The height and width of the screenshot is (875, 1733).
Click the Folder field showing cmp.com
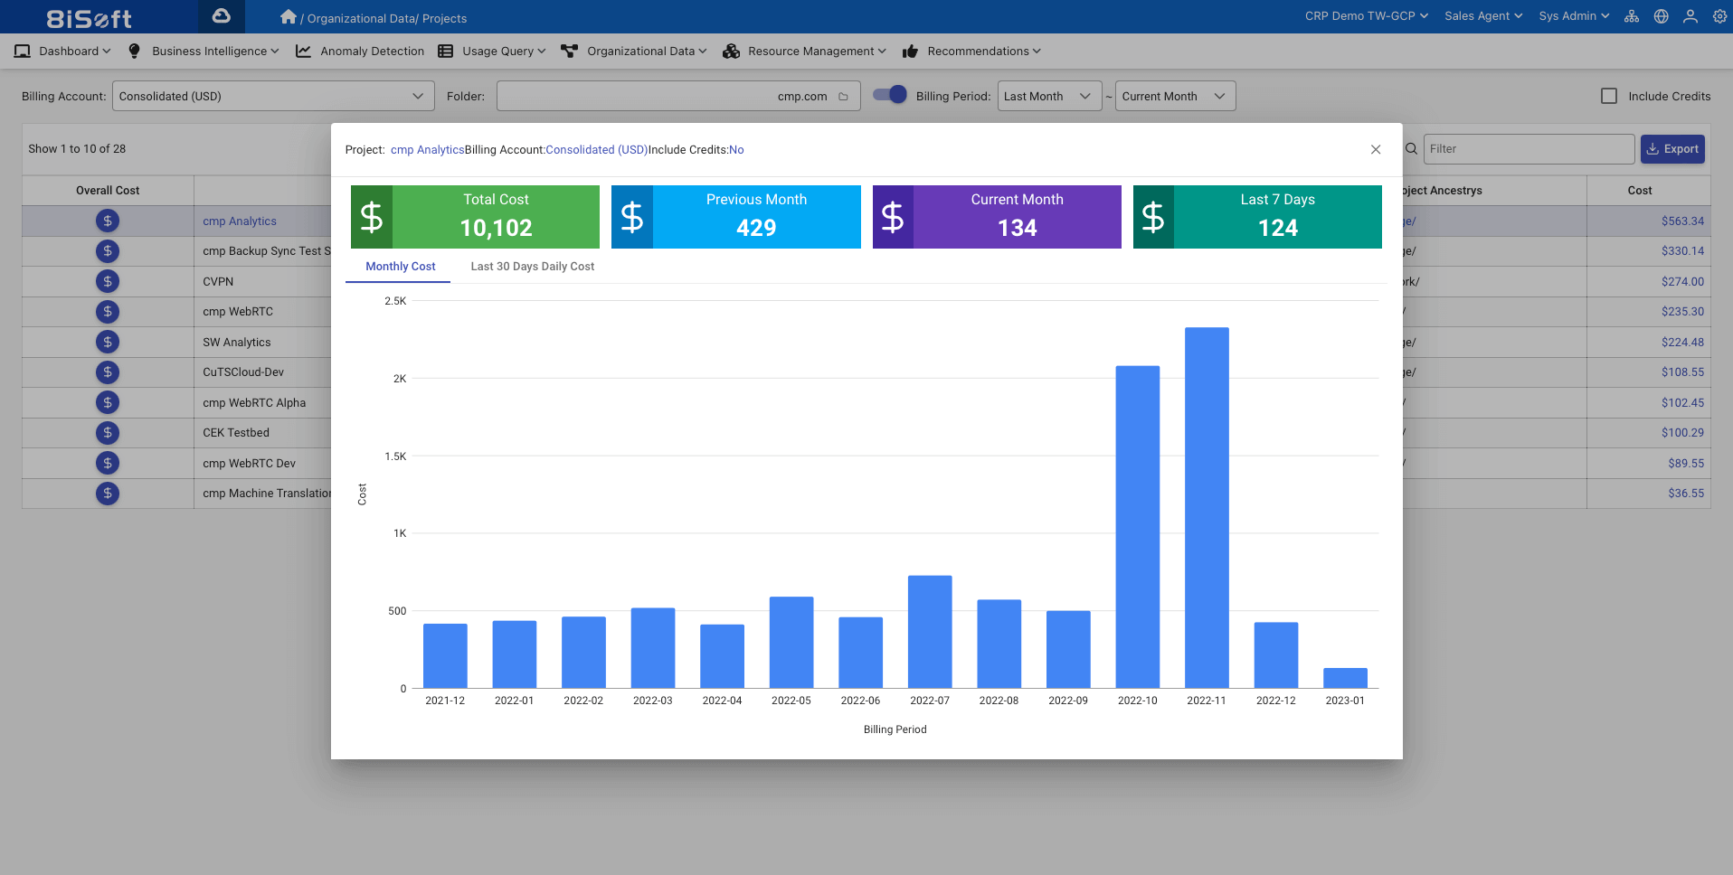pos(678,96)
